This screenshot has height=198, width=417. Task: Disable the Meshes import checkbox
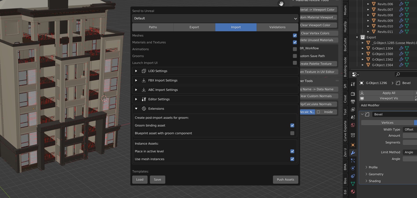coord(295,35)
